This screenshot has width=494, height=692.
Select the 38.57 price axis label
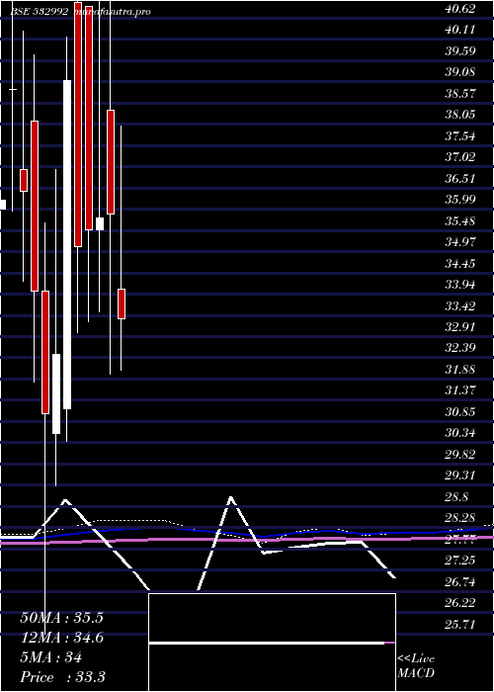(x=460, y=93)
